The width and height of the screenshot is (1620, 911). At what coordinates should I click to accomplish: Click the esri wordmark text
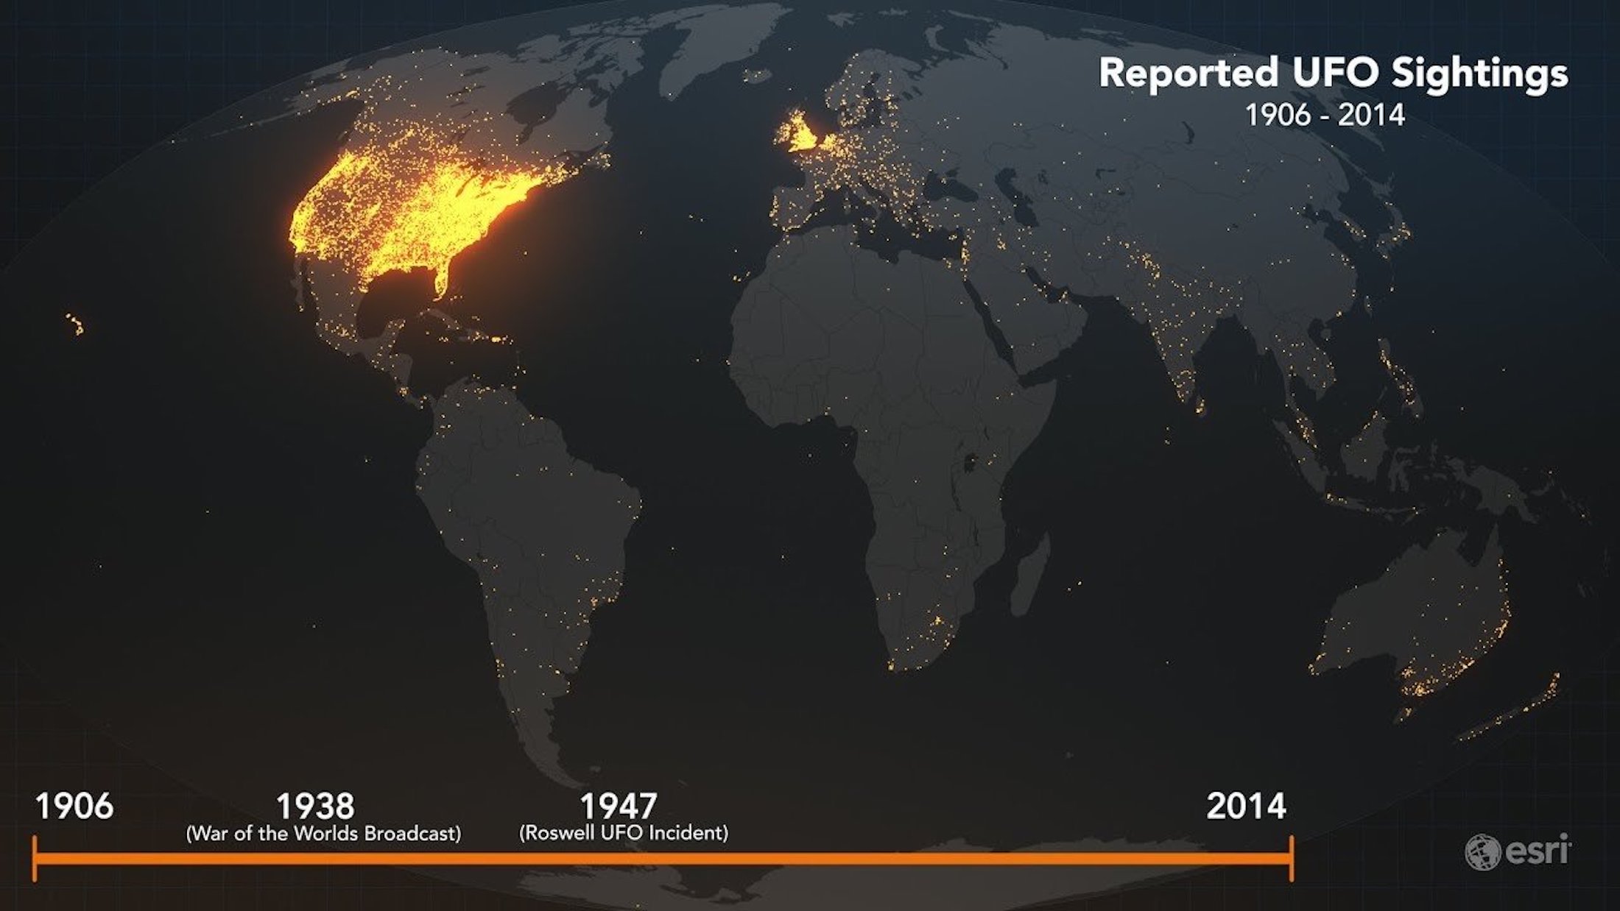click(1538, 851)
